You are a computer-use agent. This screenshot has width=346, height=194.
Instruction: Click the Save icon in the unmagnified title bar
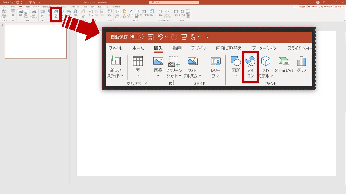pyautogui.click(x=18, y=2)
